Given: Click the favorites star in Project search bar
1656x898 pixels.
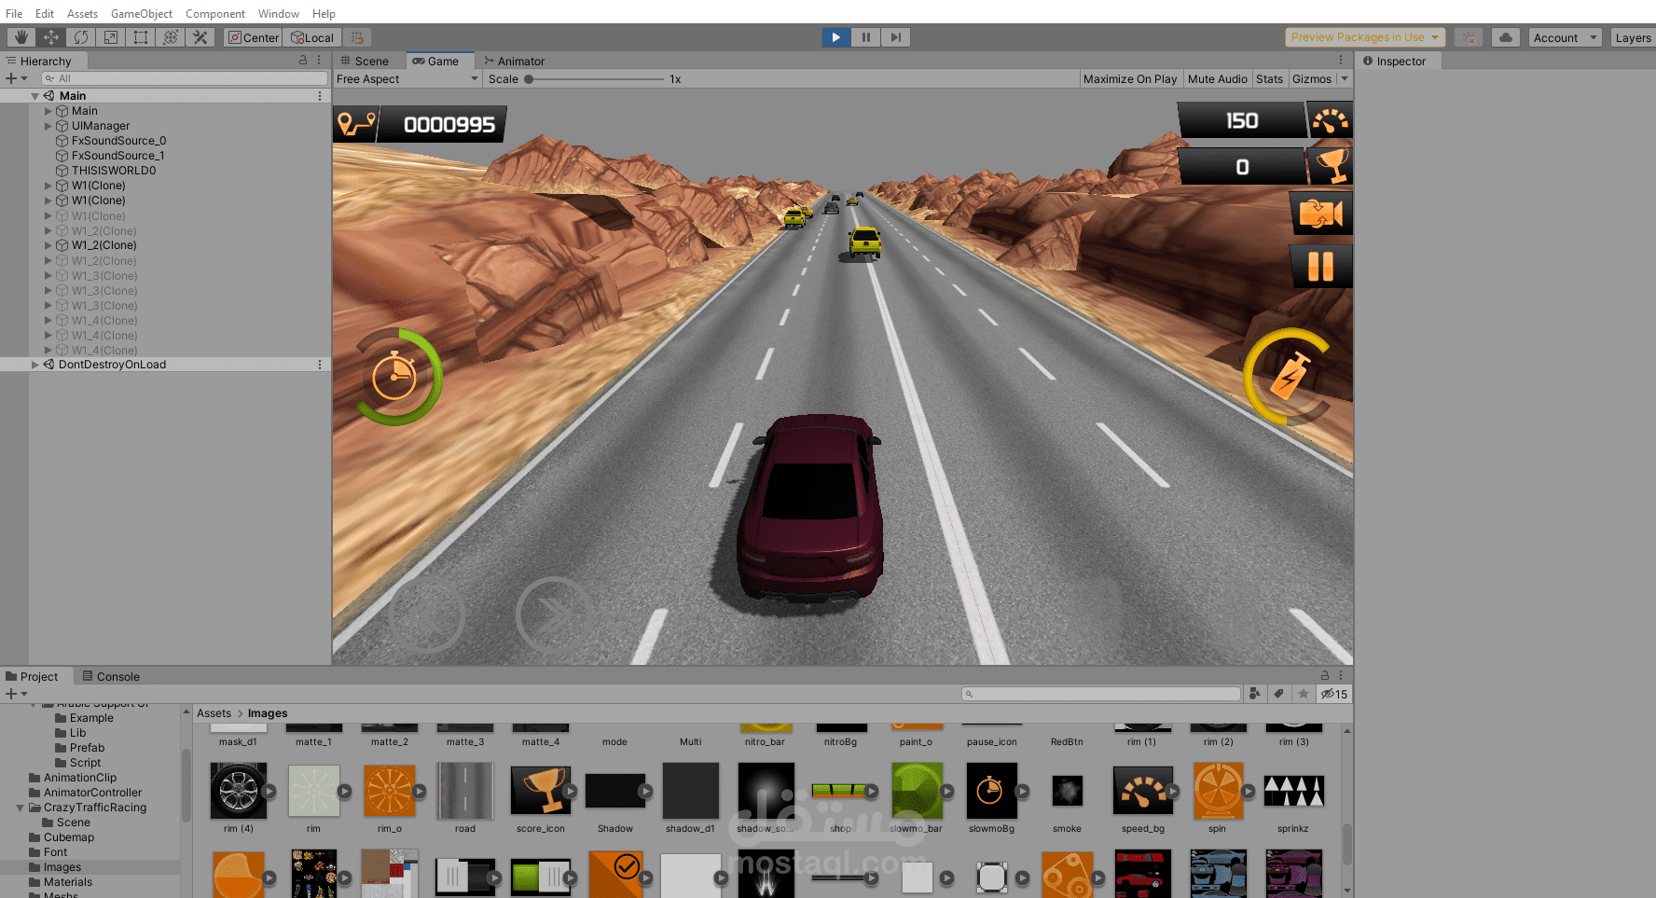Looking at the screenshot, I should [1304, 694].
